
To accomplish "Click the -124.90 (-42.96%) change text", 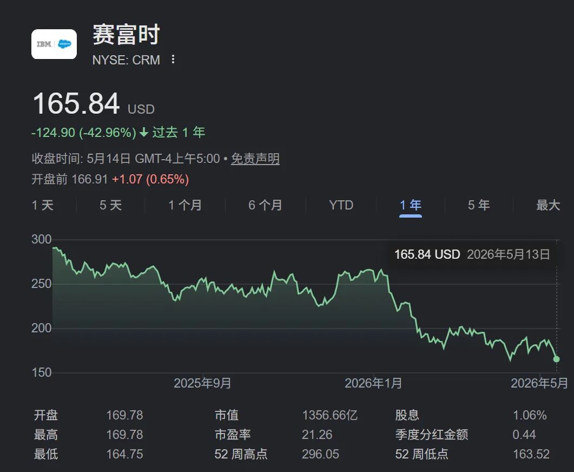I will click(84, 132).
